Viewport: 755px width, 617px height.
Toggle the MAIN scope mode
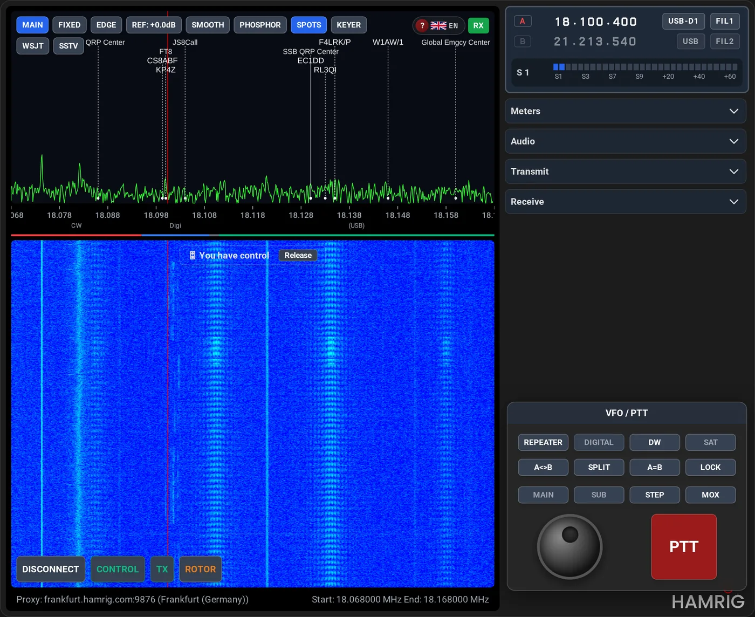pos(32,25)
